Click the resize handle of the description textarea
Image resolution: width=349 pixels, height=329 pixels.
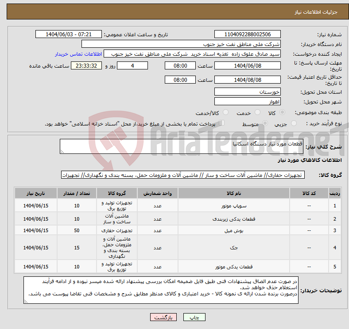point(62,152)
